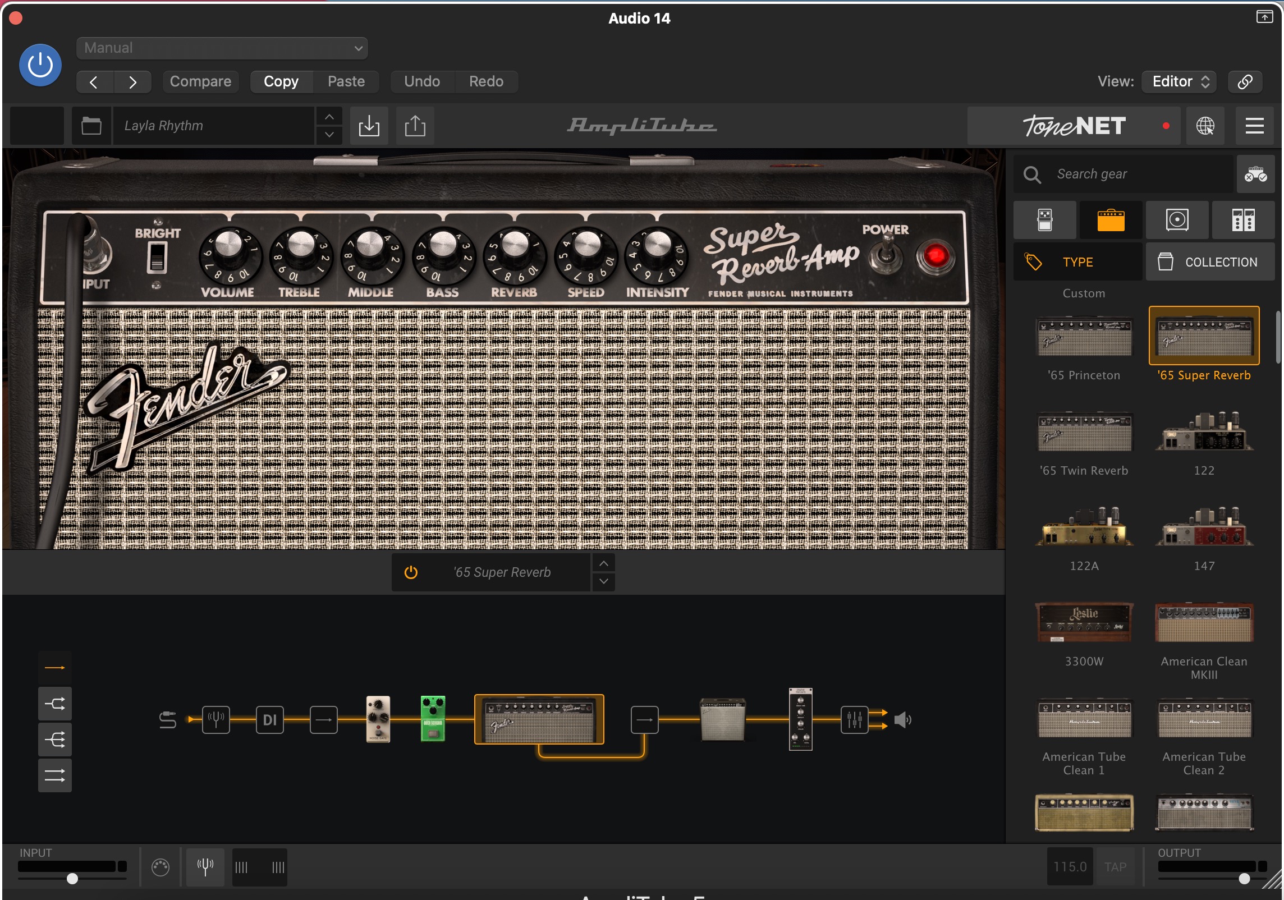
Task: Select the white noise gate pedal in chain
Action: point(378,719)
